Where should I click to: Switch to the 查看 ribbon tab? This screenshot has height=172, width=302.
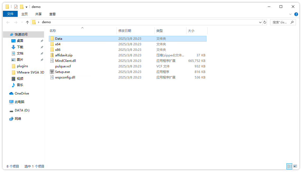[x=52, y=14]
